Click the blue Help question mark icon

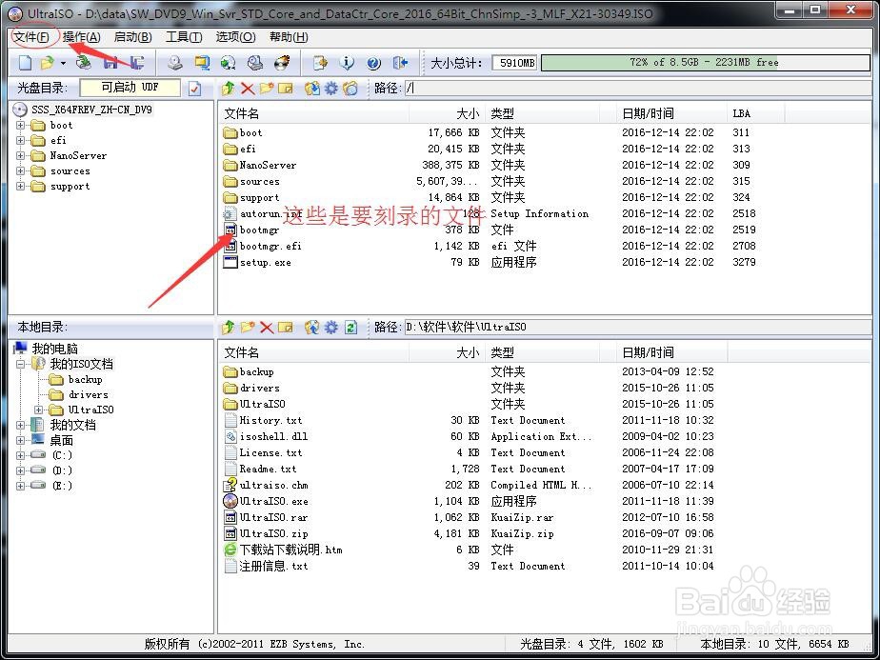click(373, 63)
